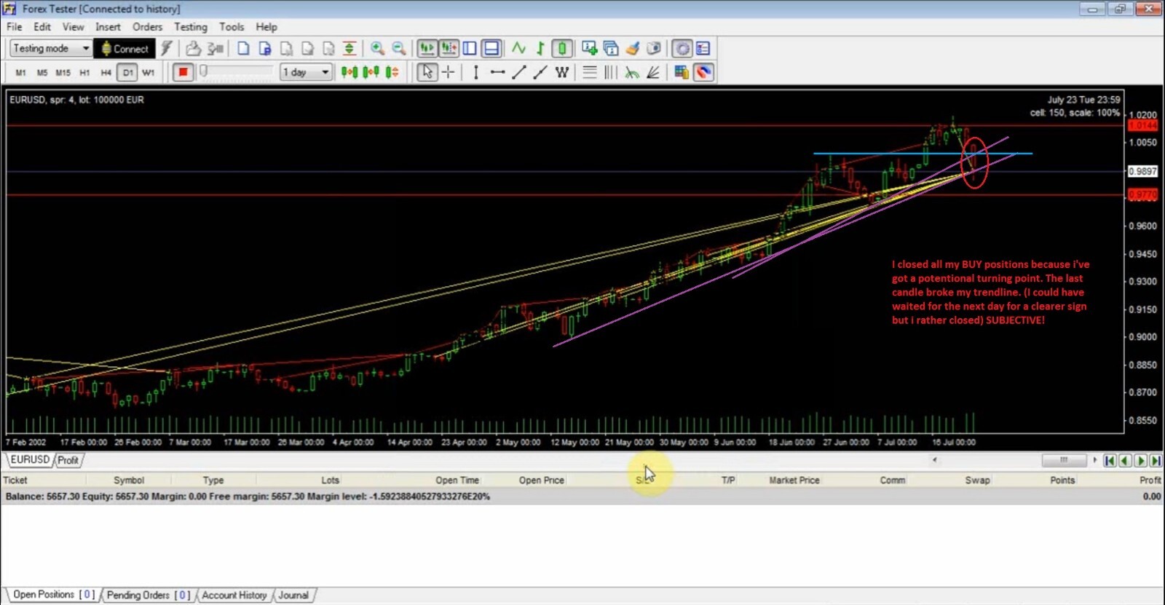Open the View menu
The image size is (1165, 605).
[x=73, y=27]
